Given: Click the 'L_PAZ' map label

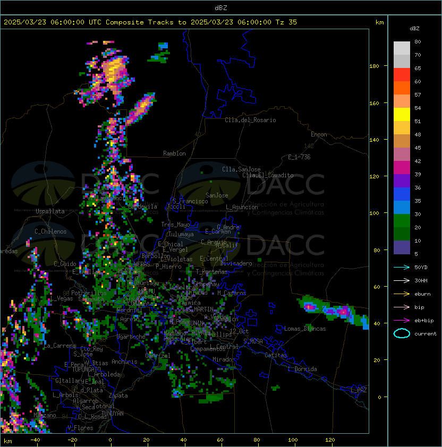Looking at the screenshot, I should tap(359, 390).
